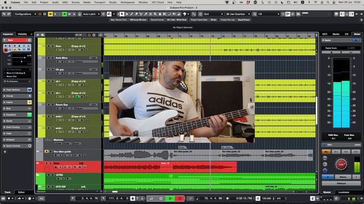Select the Line tool
Image resolution: width=364 pixels, height=204 pixels.
pyautogui.click(x=169, y=14)
